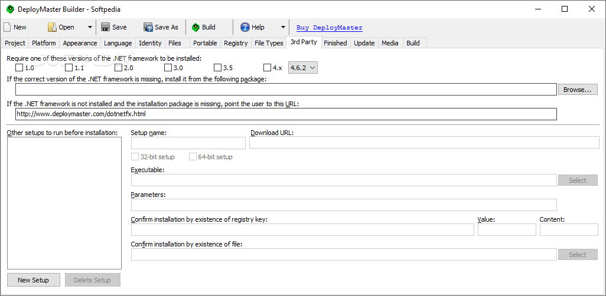This screenshot has width=606, height=296.
Task: Click the Other setups list box
Action: point(64,203)
